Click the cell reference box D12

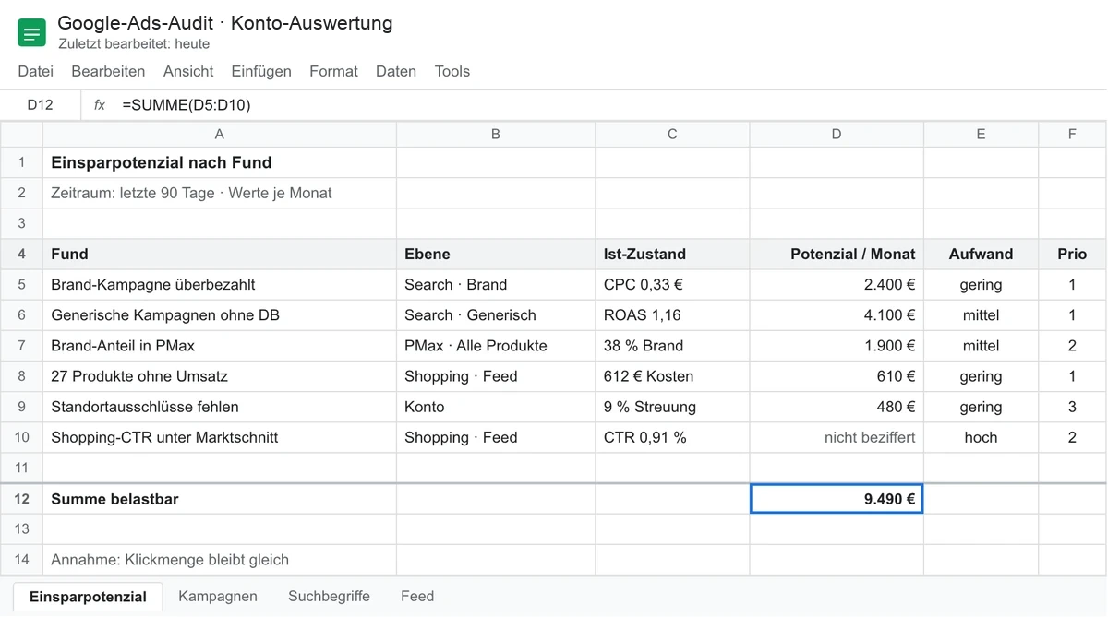41,105
